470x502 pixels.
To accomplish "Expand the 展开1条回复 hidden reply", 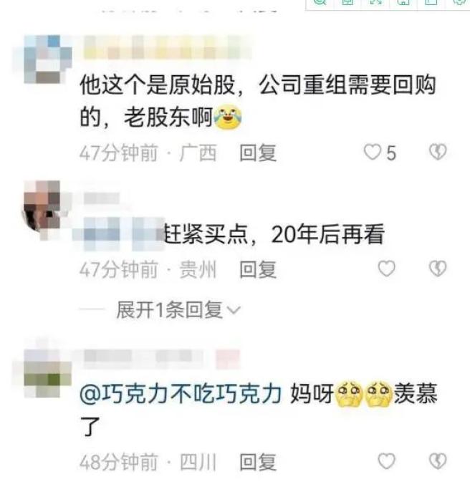I will click(178, 310).
